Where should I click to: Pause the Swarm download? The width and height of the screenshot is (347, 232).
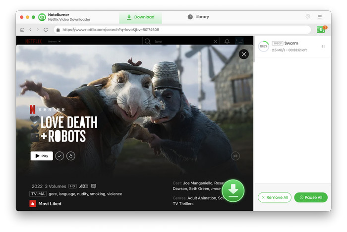323,46
